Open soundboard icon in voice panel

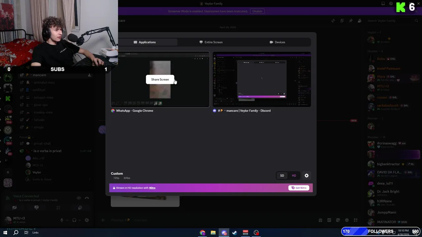(80, 208)
